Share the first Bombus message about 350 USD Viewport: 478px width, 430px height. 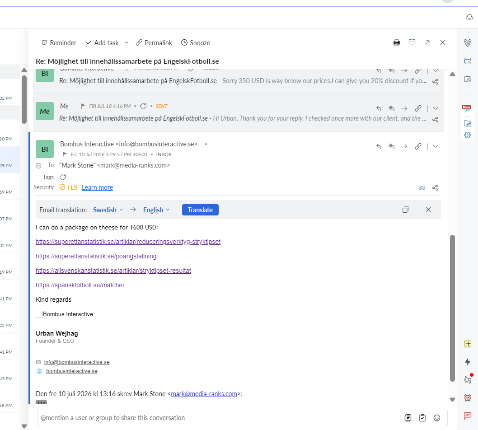pyautogui.click(x=435, y=82)
